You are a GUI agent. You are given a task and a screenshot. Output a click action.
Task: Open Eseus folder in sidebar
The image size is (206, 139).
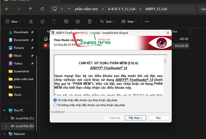click(x=17, y=87)
